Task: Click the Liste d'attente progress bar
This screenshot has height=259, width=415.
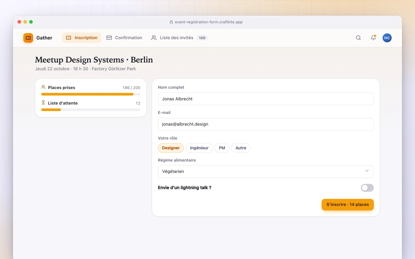Action: point(91,110)
